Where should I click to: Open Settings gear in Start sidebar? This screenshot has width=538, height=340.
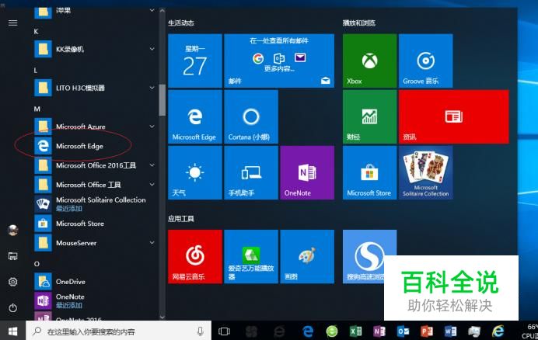(x=12, y=282)
